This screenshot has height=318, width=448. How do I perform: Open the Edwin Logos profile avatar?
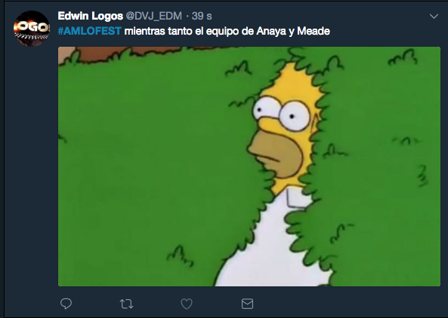click(x=32, y=29)
